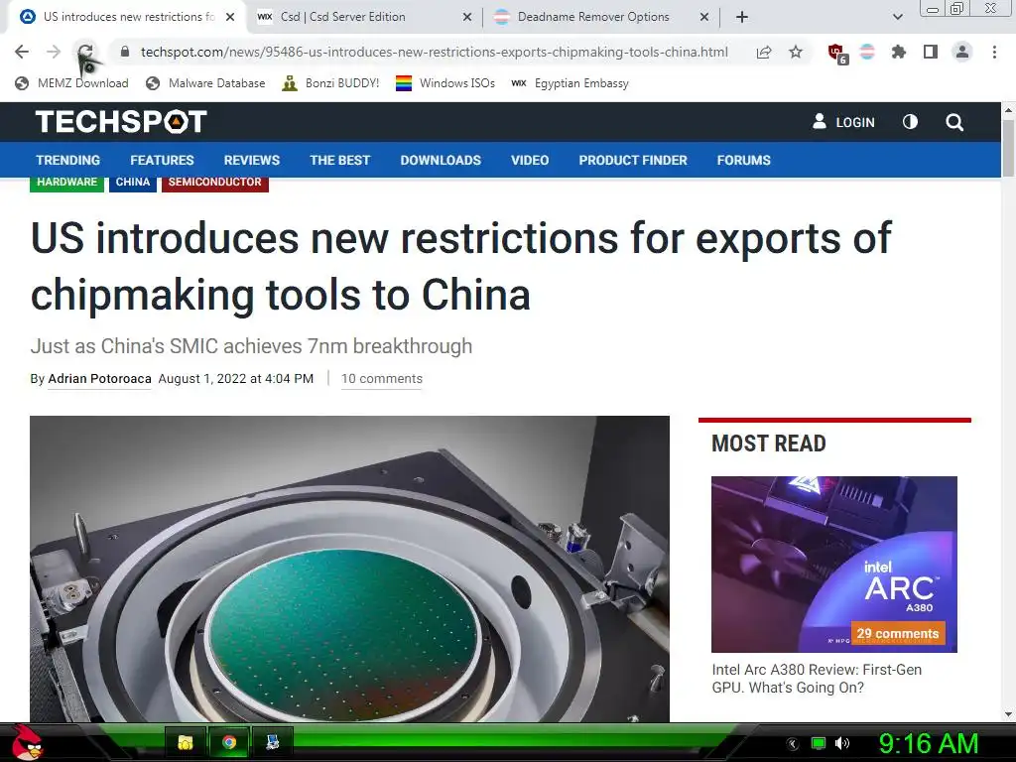The height and width of the screenshot is (762, 1016).
Task: Open the Extensions puzzle menu
Action: click(899, 52)
